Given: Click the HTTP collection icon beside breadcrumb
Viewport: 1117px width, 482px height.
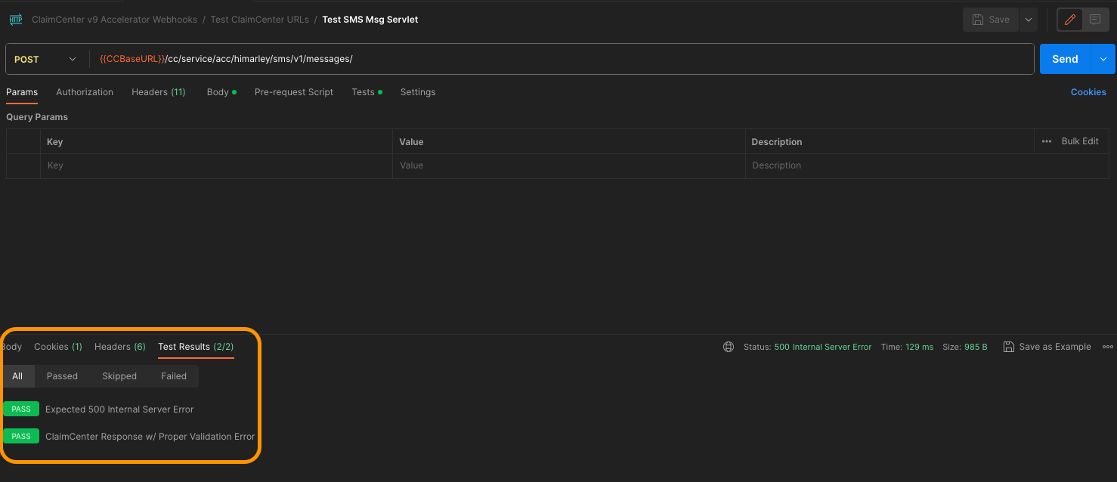Looking at the screenshot, I should tap(15, 19).
